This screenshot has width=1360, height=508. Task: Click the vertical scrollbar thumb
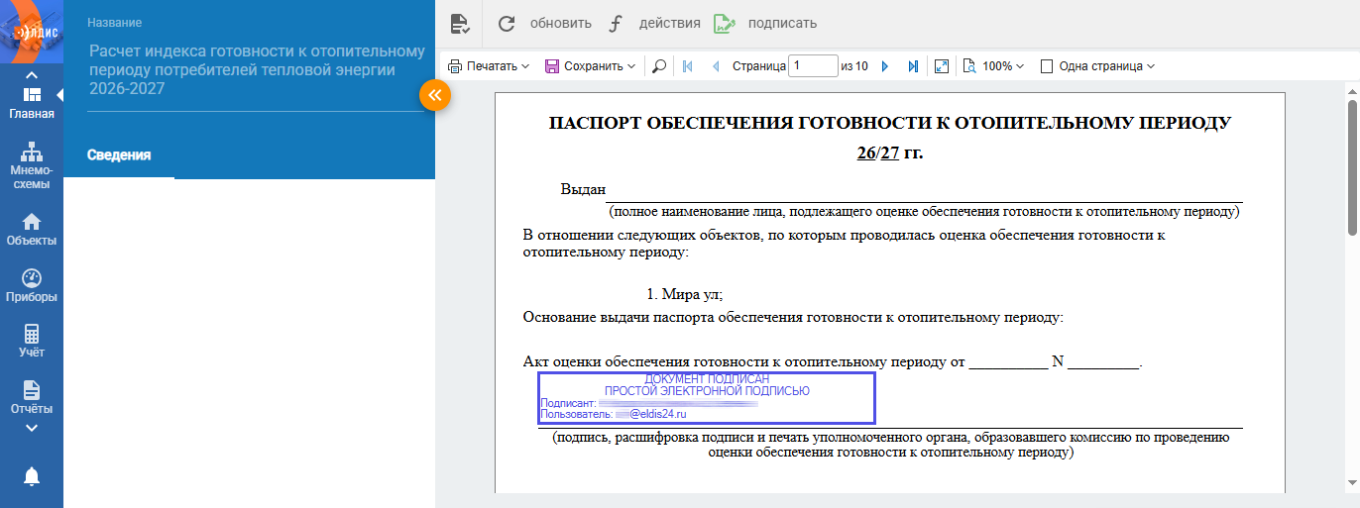[1353, 166]
